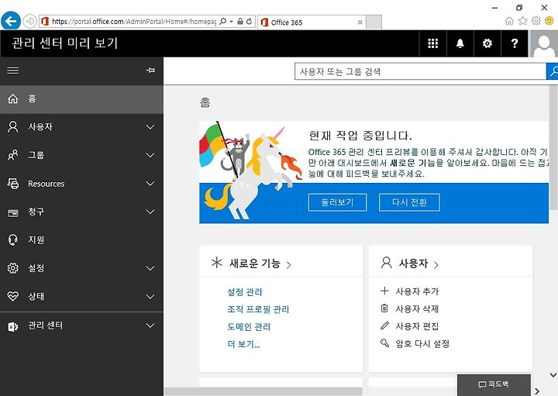Open a new browser tab
The width and height of the screenshot is (558, 396).
tap(374, 22)
